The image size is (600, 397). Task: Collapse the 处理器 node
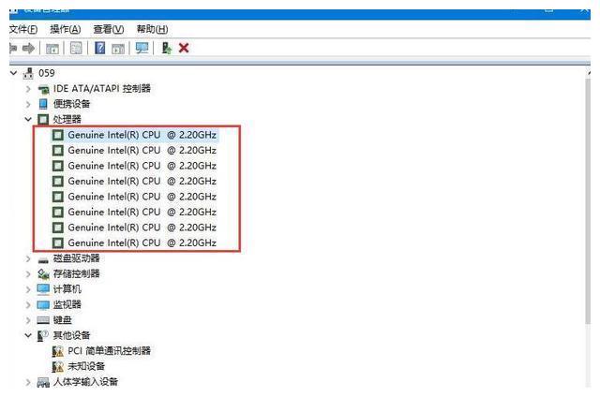point(28,119)
